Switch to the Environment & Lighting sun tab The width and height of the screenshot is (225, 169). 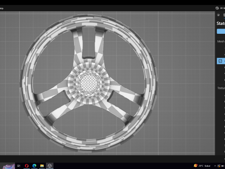coord(218,15)
